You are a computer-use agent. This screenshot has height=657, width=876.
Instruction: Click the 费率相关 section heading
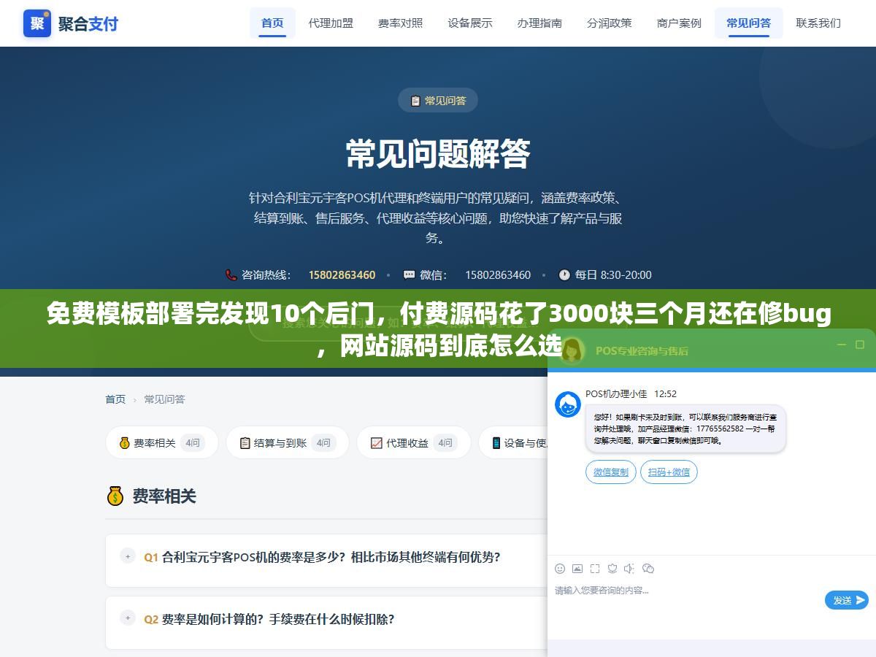click(x=164, y=496)
